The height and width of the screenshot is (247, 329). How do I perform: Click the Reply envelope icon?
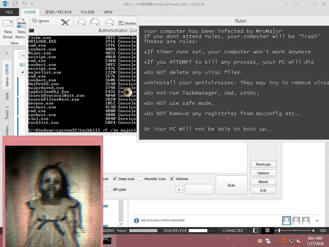[x=81, y=22]
